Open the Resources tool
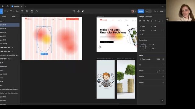 (27, 12)
